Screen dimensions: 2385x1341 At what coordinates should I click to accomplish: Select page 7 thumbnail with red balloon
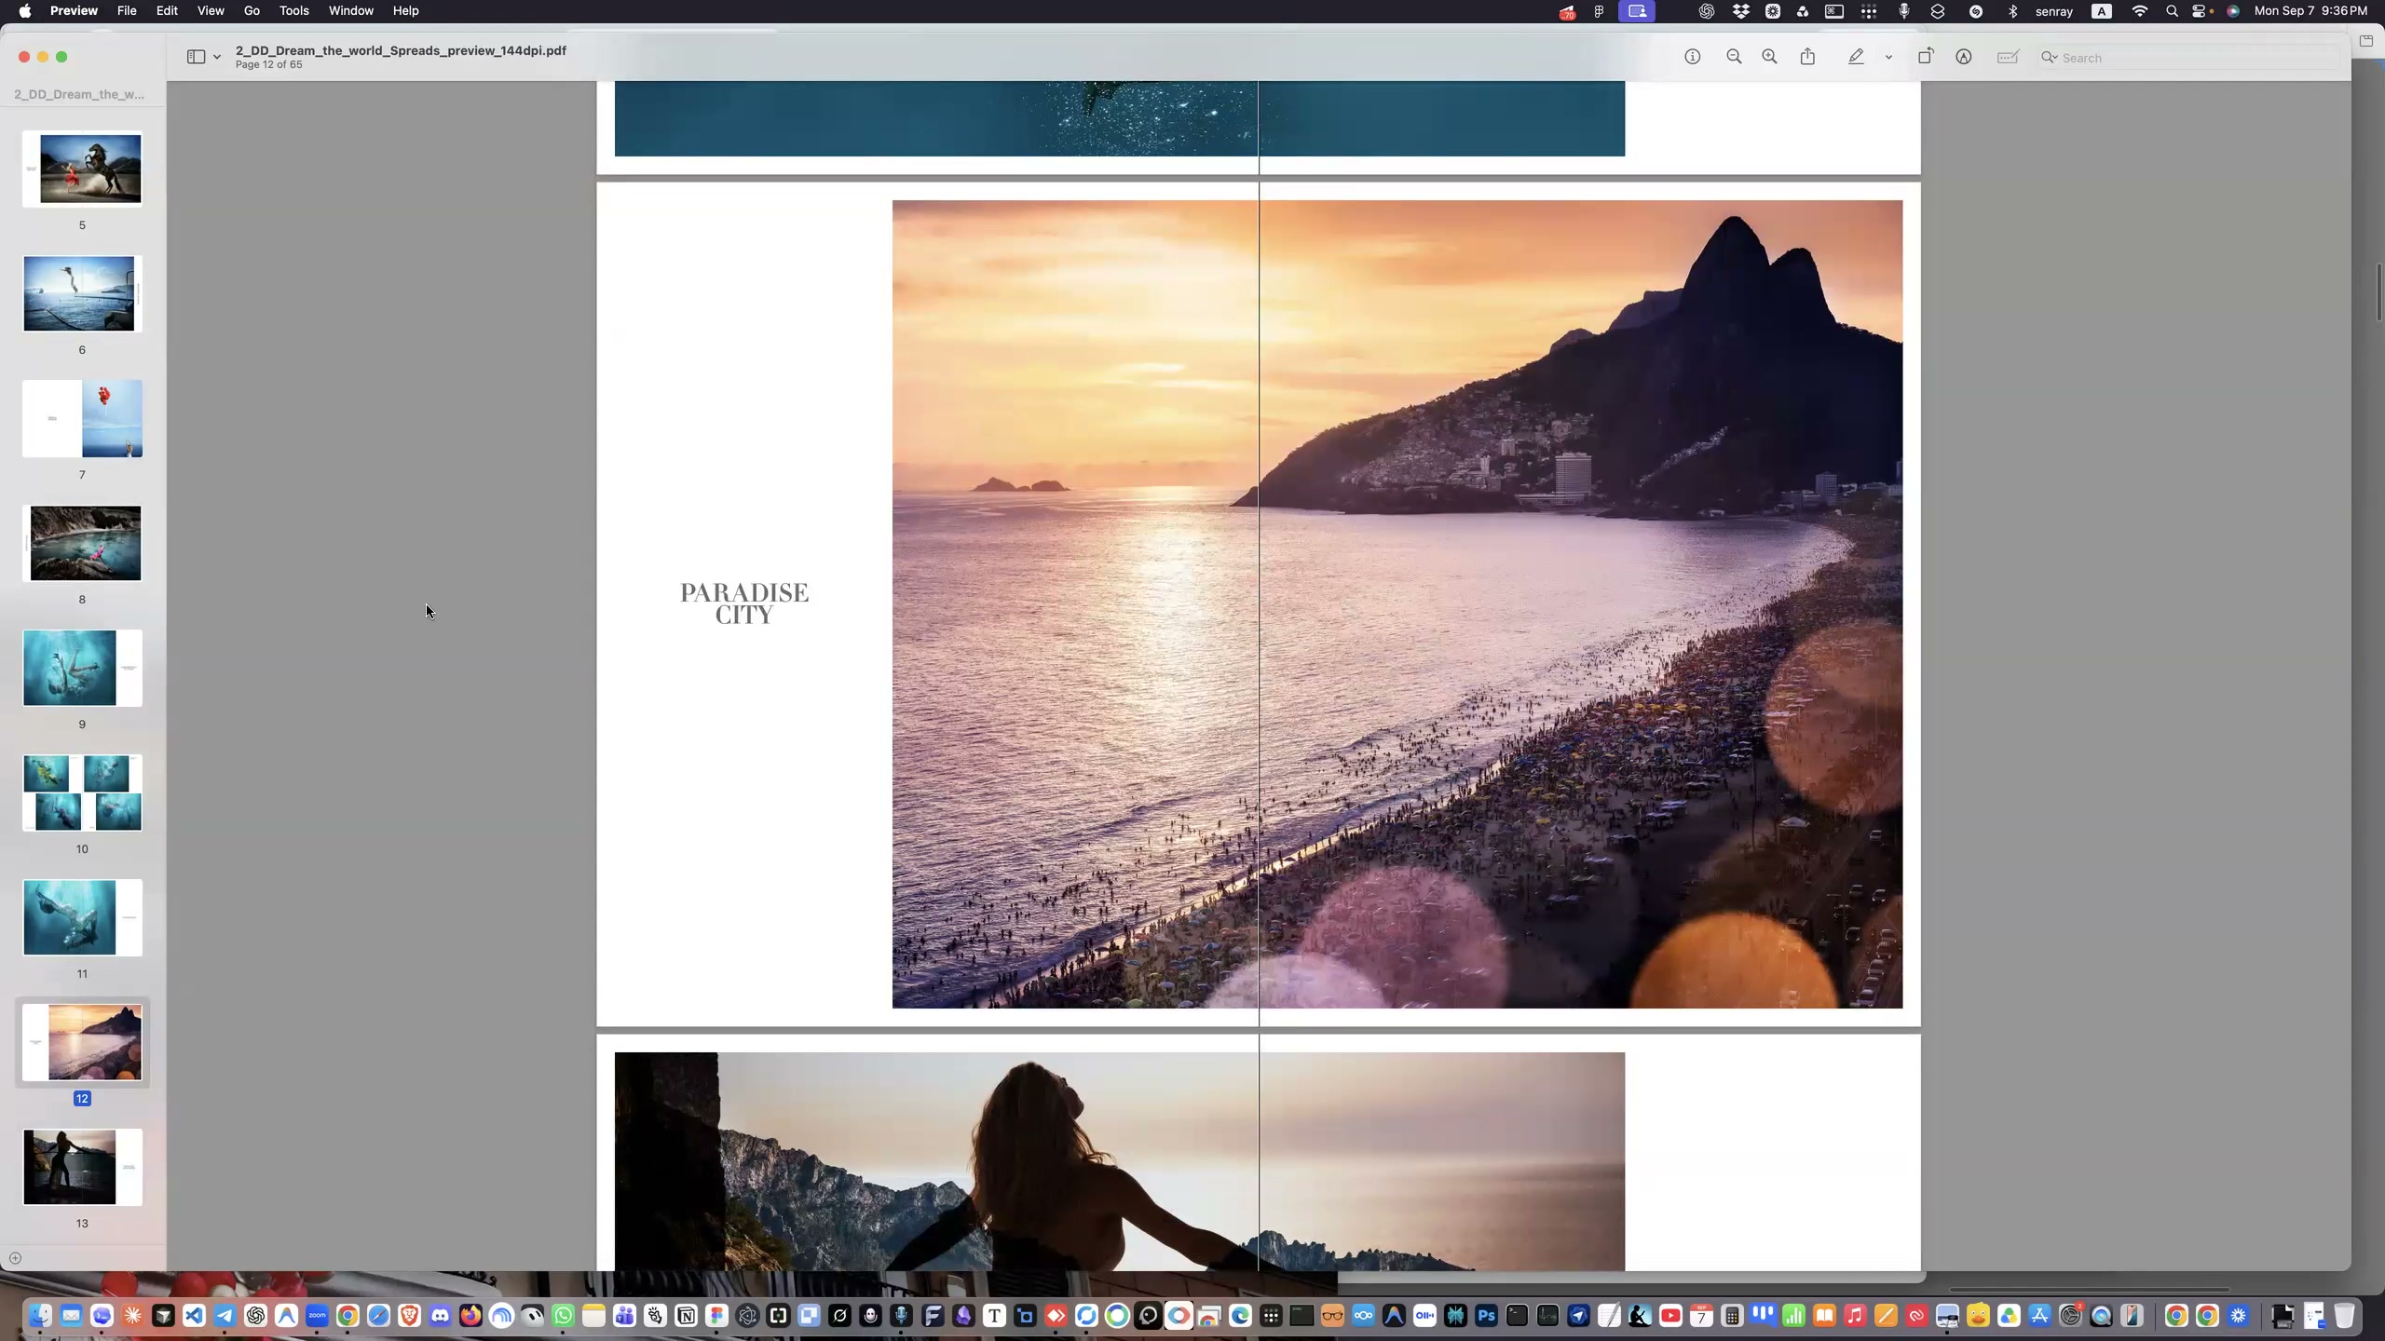pyautogui.click(x=83, y=419)
